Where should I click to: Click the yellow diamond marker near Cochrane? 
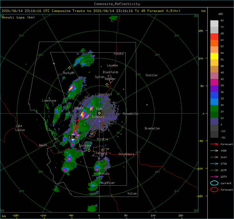pyautogui.click(x=89, y=151)
